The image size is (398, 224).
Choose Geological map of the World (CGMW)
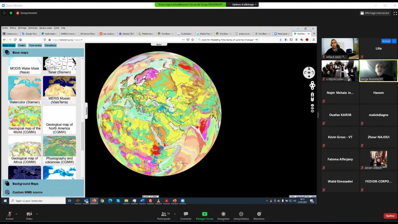pos(25,120)
